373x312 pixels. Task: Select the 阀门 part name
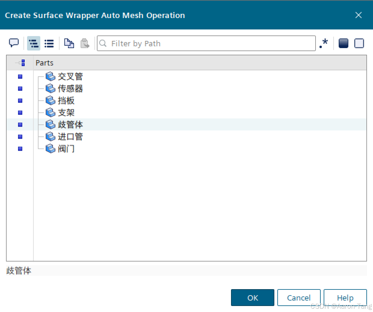pyautogui.click(x=66, y=149)
